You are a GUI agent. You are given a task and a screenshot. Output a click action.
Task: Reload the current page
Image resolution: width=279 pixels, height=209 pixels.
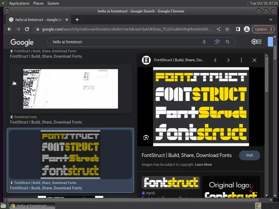[x=27, y=29]
